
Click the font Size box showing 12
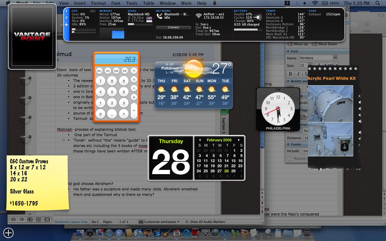[x=303, y=65]
